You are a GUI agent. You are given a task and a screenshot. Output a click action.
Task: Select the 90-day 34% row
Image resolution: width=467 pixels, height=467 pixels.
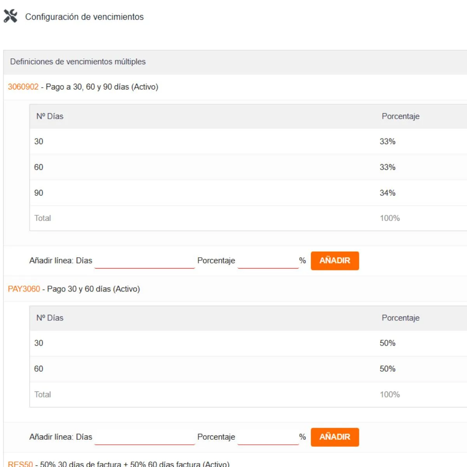click(x=248, y=193)
